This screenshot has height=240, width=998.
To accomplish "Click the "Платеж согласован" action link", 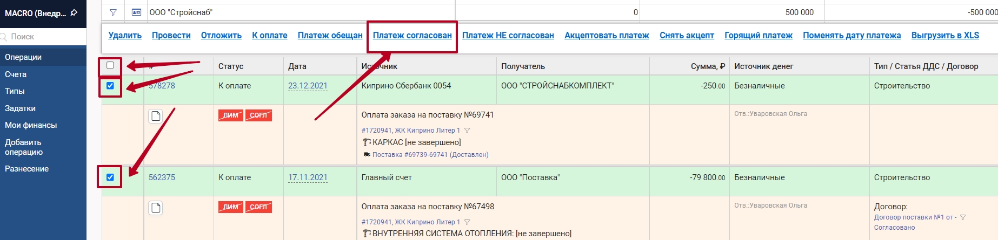I will (412, 36).
